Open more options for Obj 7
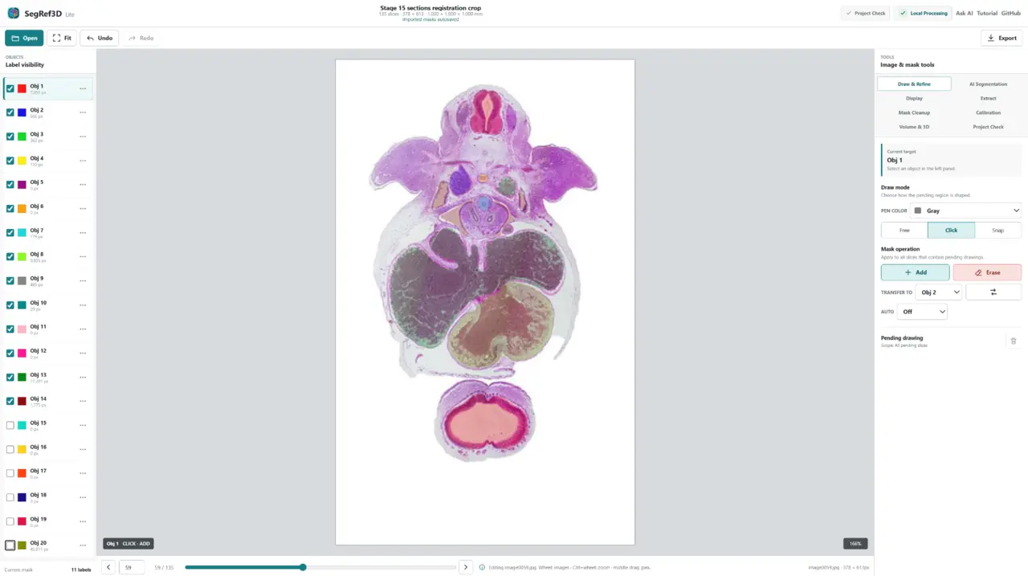This screenshot has height=576, width=1028. [x=83, y=233]
